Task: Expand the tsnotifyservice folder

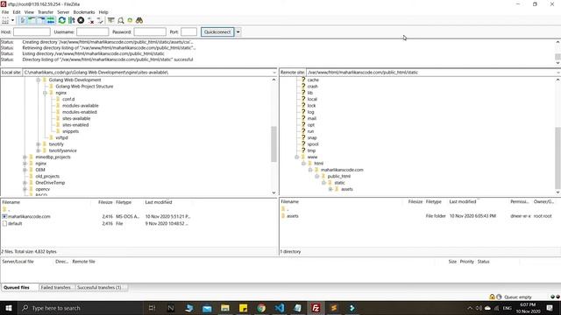Action: pyautogui.click(x=39, y=150)
